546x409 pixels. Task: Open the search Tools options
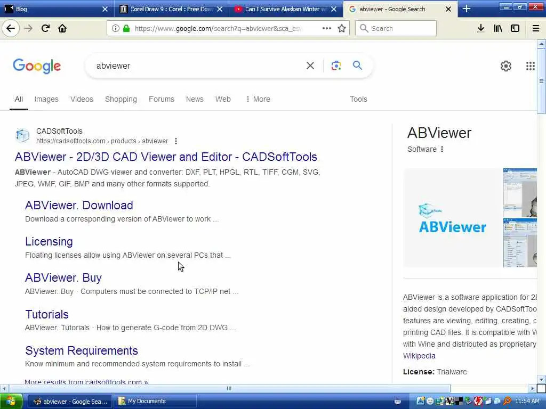point(358,99)
